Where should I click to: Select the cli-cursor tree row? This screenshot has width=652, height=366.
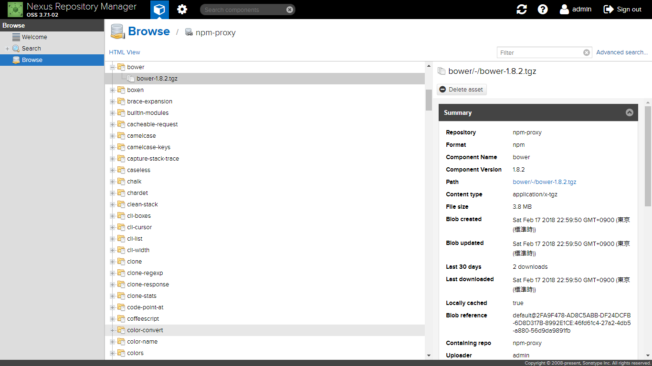point(265,227)
